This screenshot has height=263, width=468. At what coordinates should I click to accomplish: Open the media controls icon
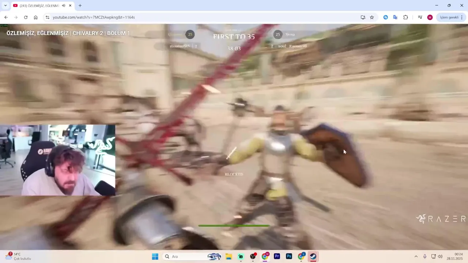click(x=420, y=17)
